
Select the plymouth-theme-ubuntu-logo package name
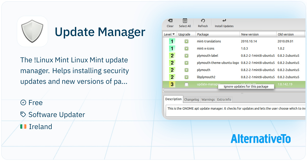[218, 63]
